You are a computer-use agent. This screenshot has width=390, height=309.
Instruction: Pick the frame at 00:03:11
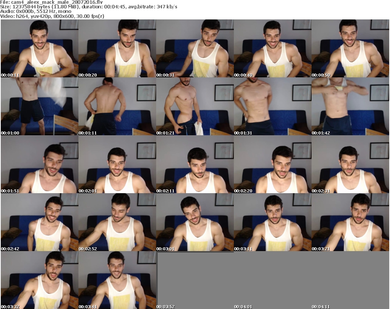coord(273,222)
